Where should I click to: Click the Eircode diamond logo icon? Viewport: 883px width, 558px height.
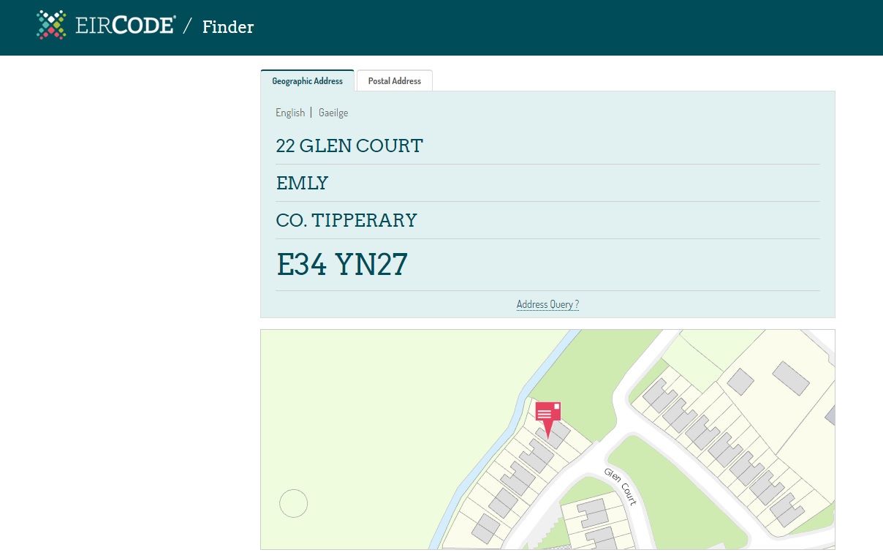click(x=51, y=25)
